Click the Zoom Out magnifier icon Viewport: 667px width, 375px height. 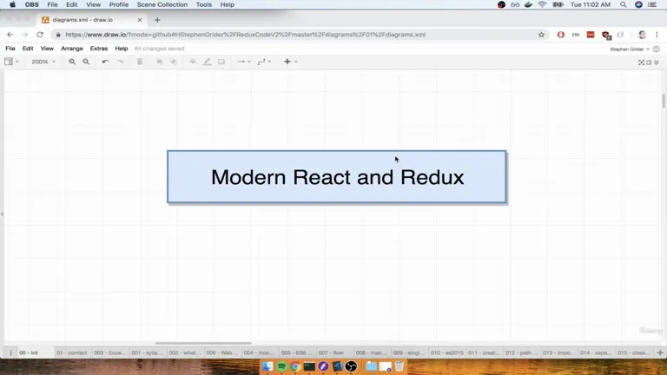point(86,62)
